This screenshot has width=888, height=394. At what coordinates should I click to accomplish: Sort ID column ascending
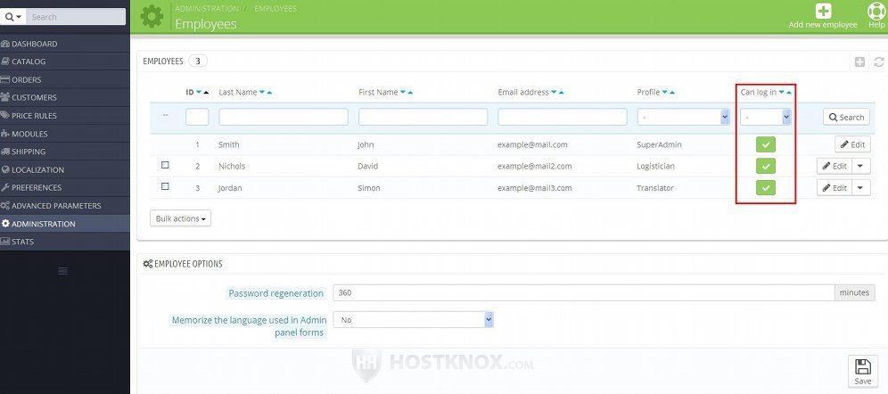coord(206,93)
